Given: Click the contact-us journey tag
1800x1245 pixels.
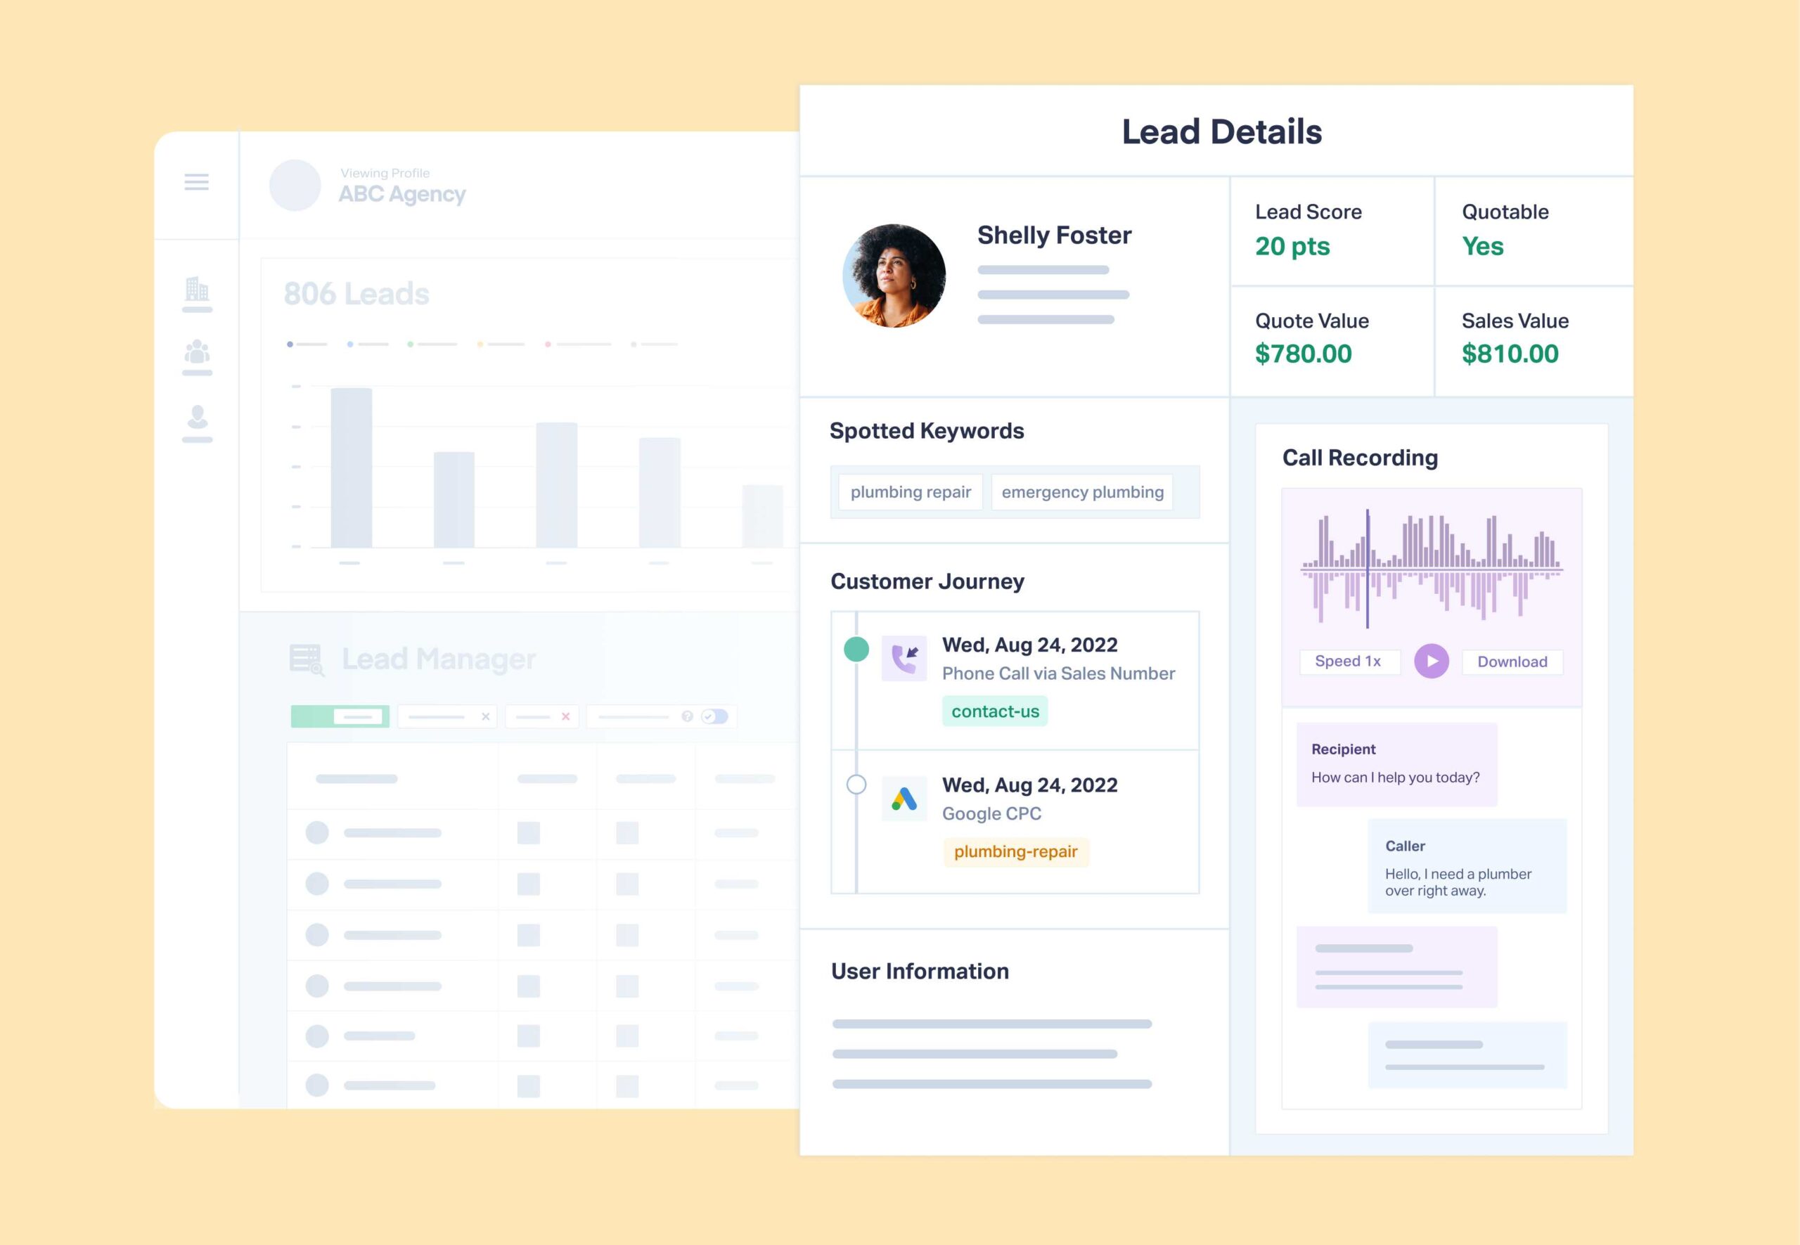Looking at the screenshot, I should [995, 711].
